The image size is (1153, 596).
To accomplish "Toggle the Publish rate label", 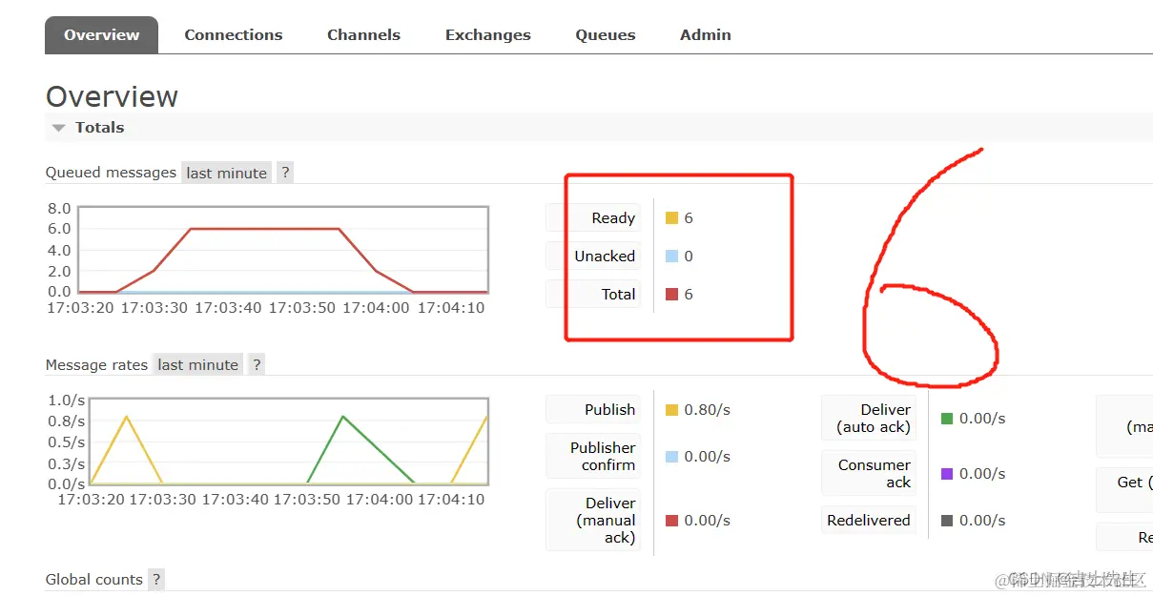I will (x=593, y=409).
